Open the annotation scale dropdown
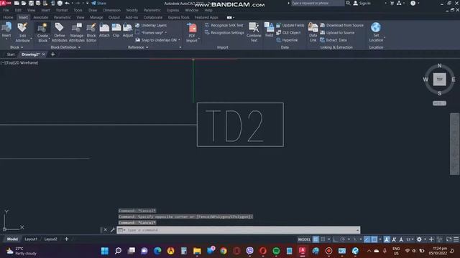The image size is (460, 258). pos(410,239)
